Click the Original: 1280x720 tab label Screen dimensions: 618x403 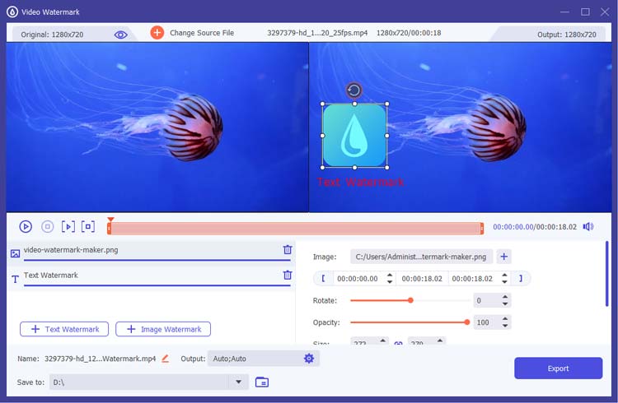pos(52,35)
